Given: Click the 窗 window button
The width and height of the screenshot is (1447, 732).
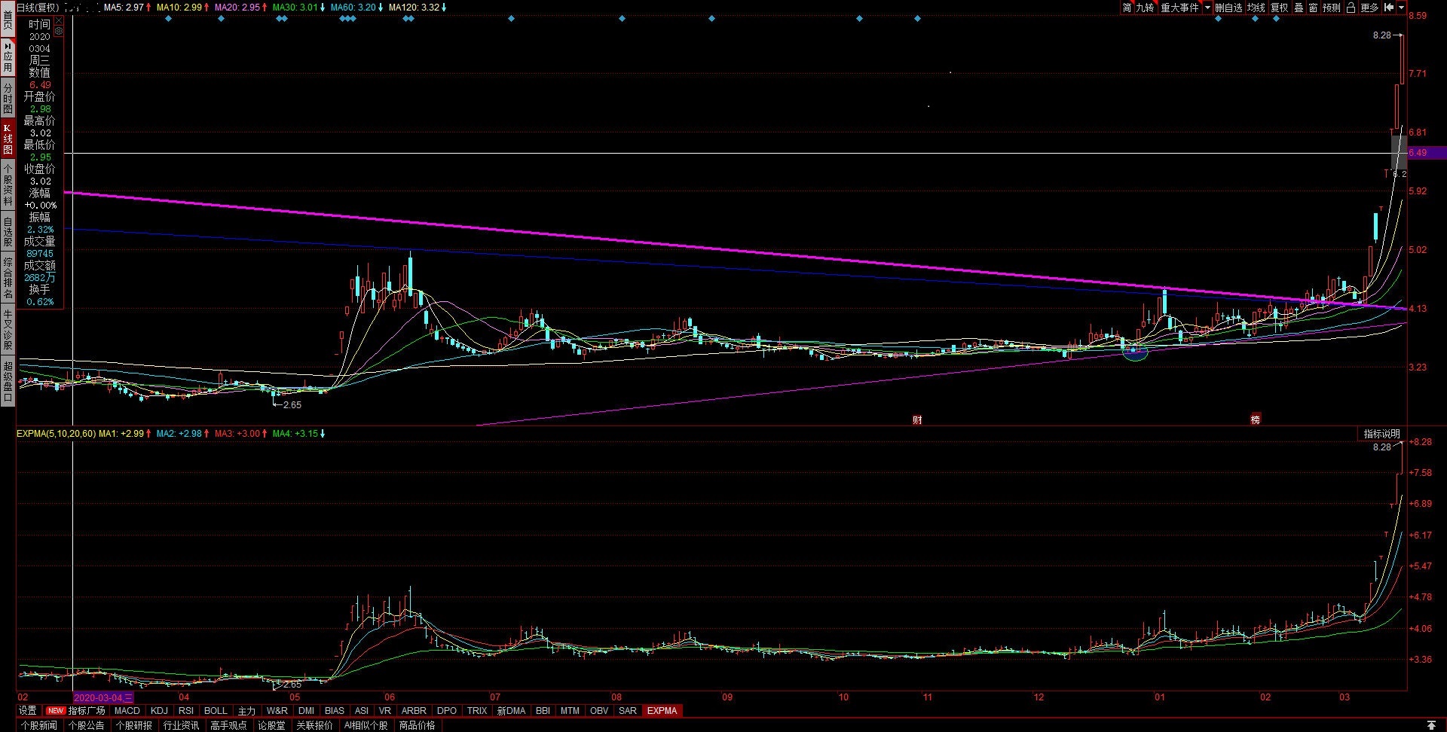Looking at the screenshot, I should coord(1314,8).
